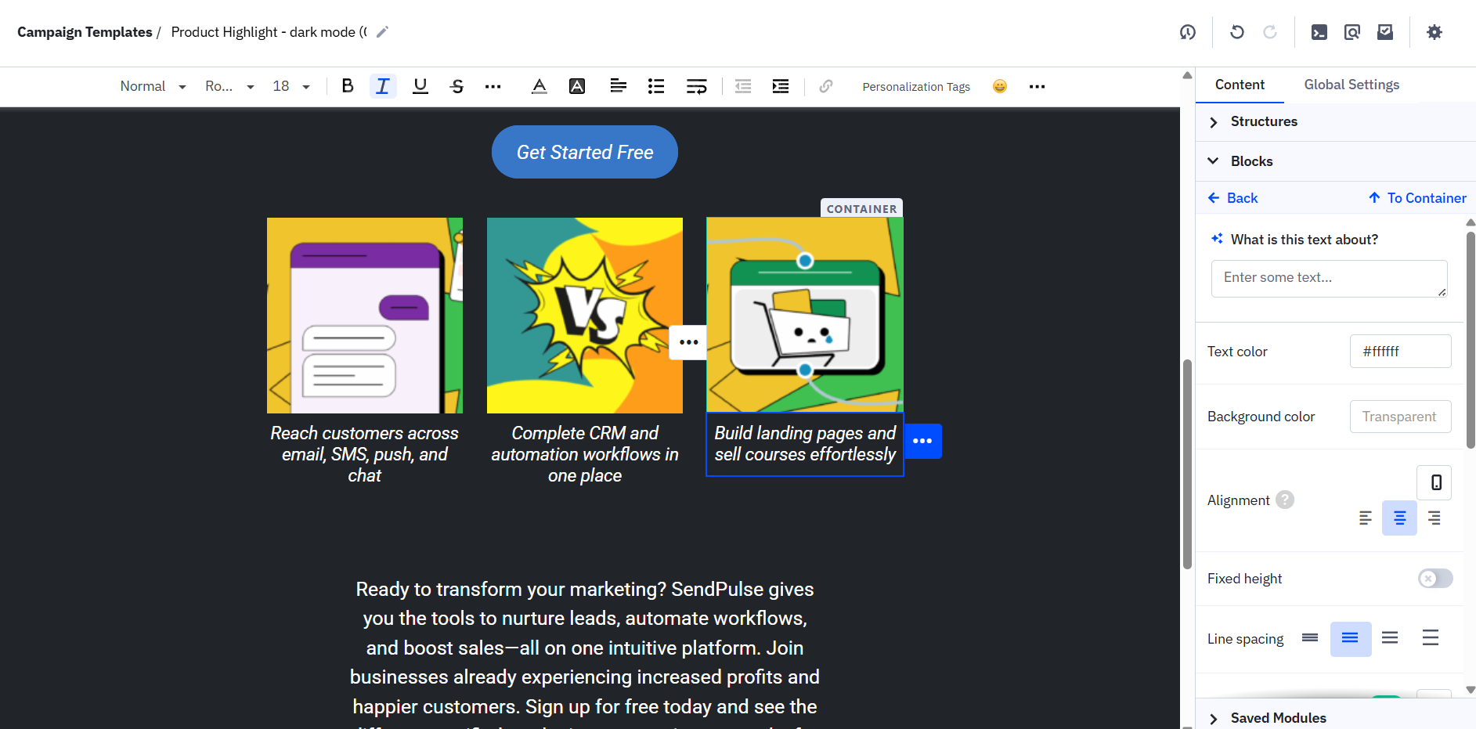Edit the Background color Transparent field
Screen dimensions: 1476x729
pyautogui.click(x=1400, y=417)
